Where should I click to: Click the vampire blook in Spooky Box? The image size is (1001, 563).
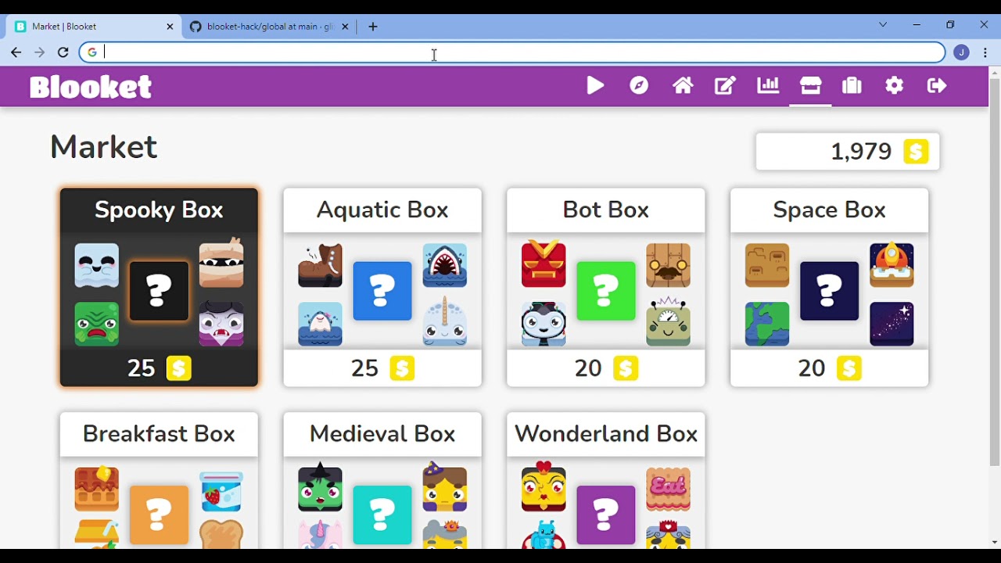click(221, 324)
